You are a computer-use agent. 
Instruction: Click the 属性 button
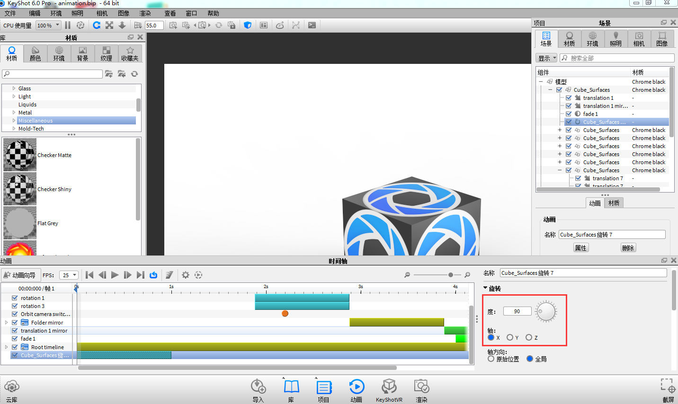coord(580,248)
